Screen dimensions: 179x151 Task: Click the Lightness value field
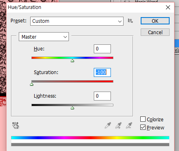[102, 96]
